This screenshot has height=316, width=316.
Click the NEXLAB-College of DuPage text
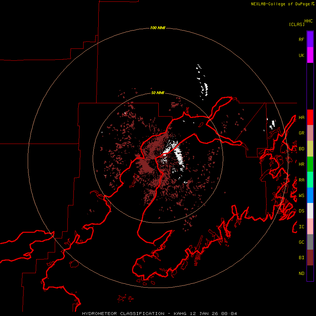click(280, 4)
